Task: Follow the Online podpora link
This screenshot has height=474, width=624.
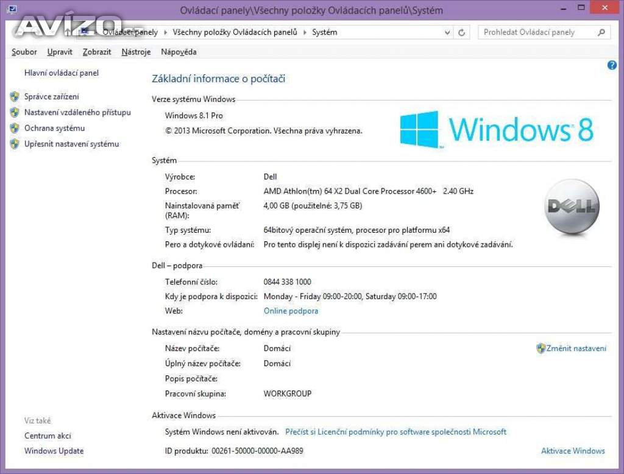Action: (291, 311)
